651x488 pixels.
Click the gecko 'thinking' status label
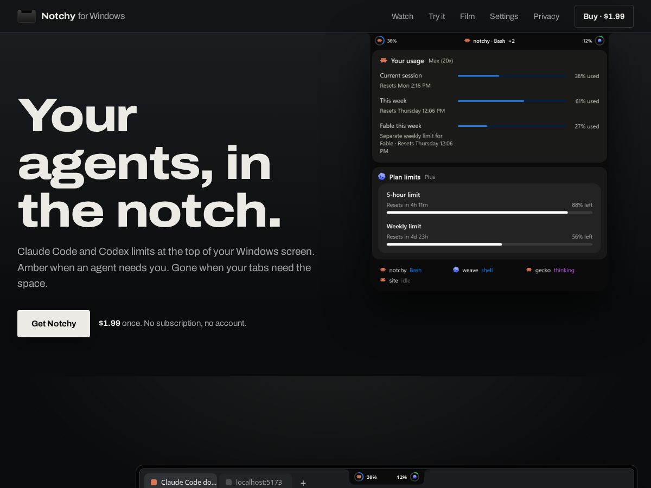point(564,270)
